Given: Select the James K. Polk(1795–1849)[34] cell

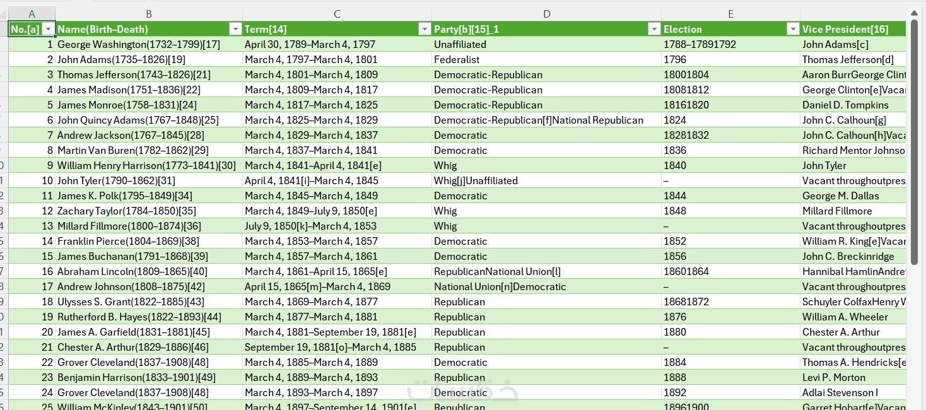Looking at the screenshot, I should pyautogui.click(x=149, y=196).
